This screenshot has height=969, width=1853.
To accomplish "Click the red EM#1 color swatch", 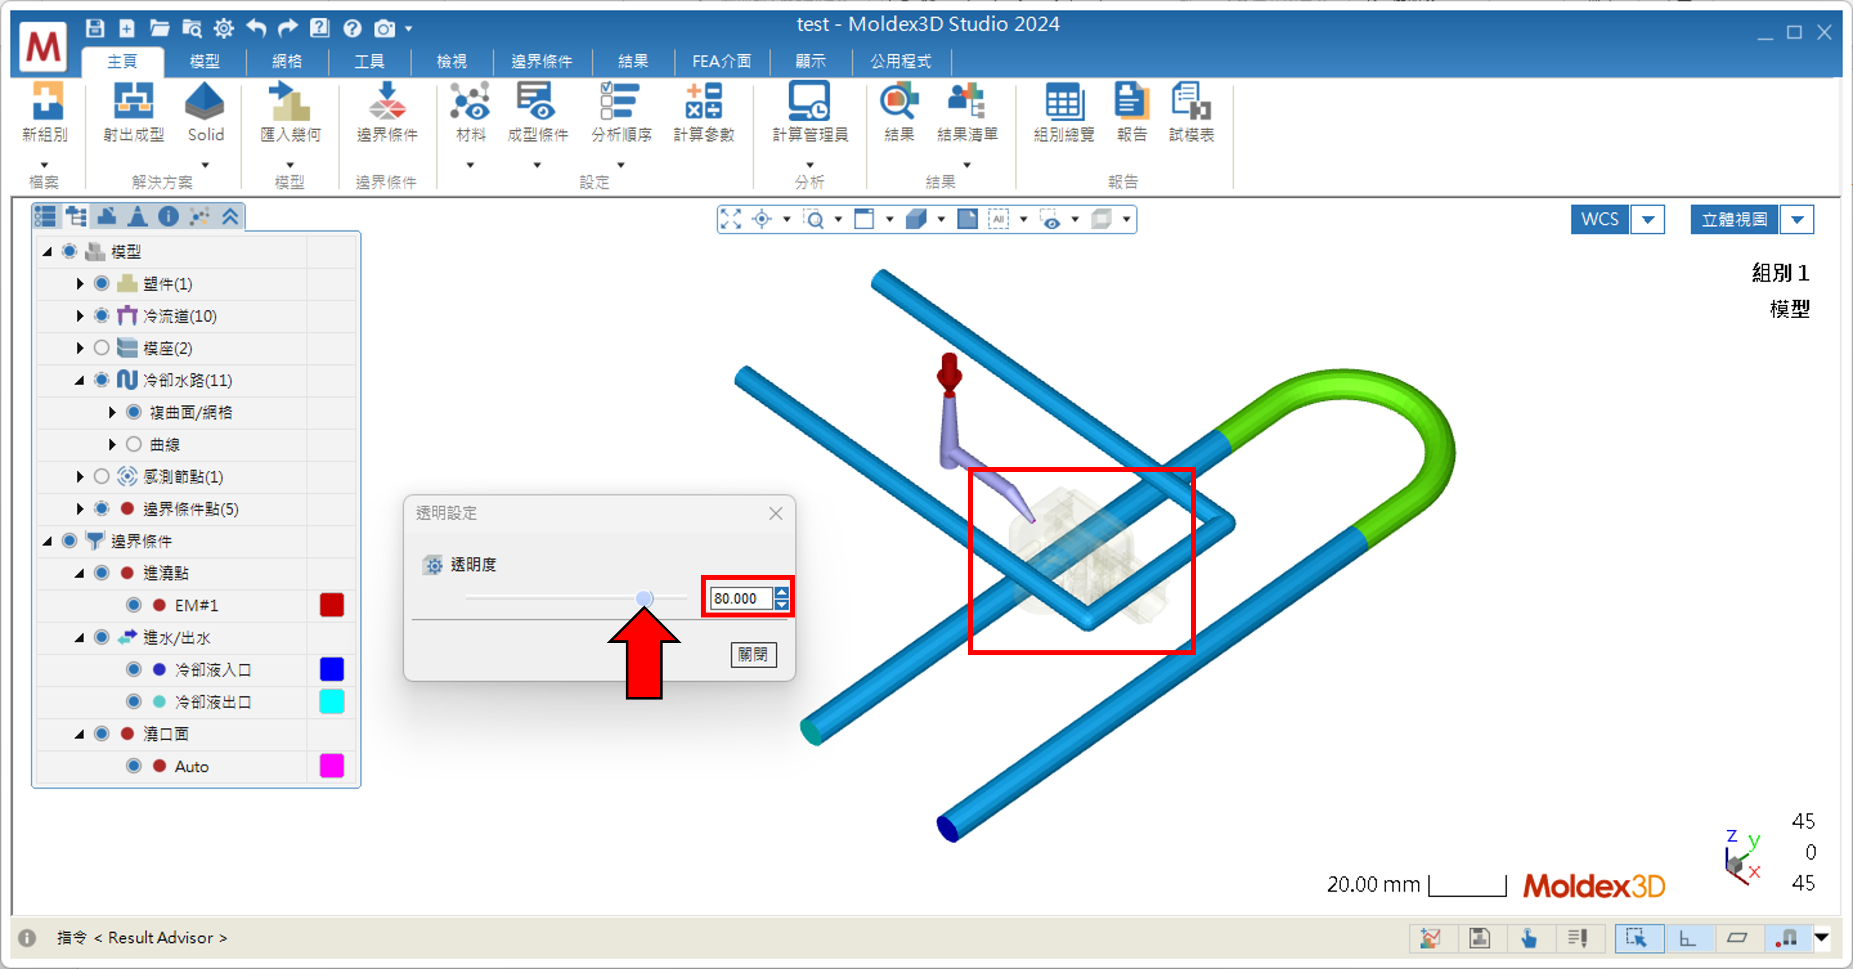I will (x=332, y=605).
